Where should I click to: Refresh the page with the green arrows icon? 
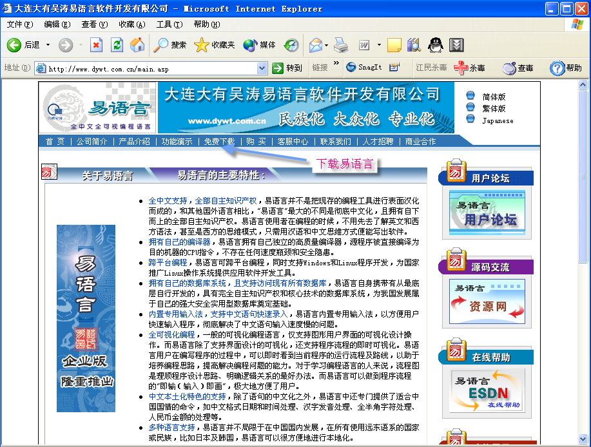(x=117, y=45)
